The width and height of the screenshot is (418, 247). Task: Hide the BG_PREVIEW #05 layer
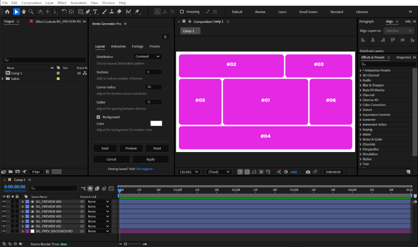4,207
